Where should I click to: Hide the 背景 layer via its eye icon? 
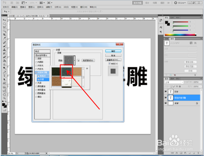coord(166,103)
